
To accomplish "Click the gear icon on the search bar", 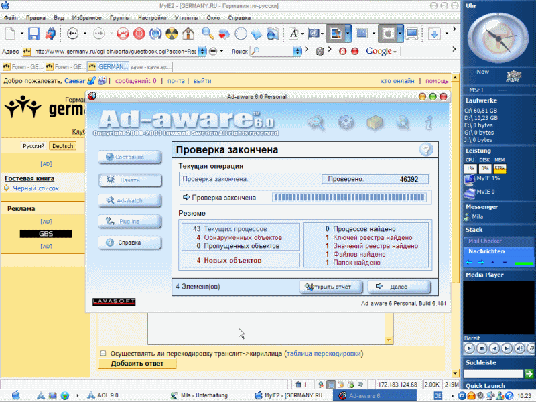I will tap(320, 52).
